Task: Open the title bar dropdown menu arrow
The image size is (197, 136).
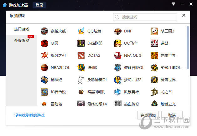Action: coord(174,4)
